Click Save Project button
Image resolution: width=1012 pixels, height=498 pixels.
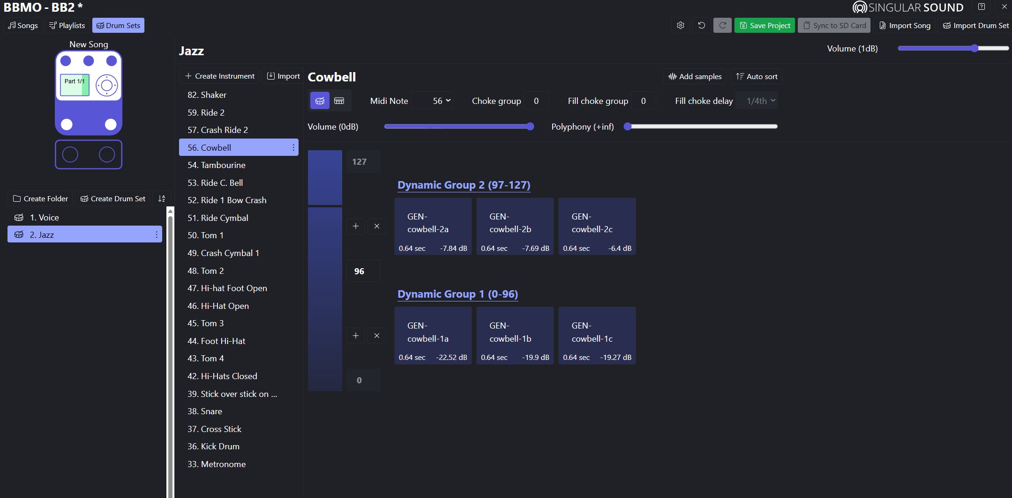[765, 25]
